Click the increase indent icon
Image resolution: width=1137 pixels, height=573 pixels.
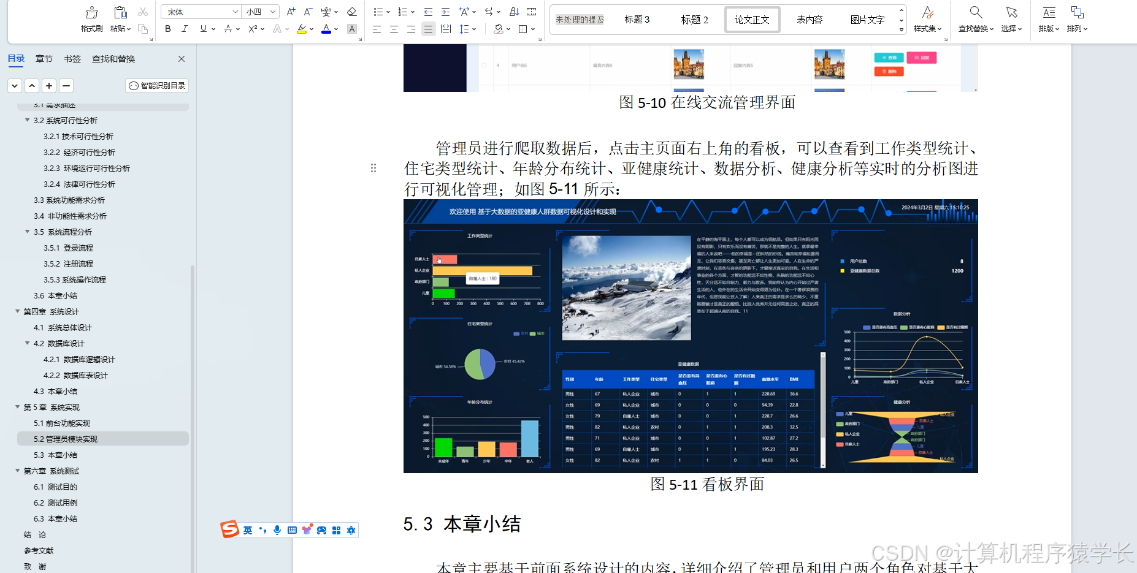445,12
